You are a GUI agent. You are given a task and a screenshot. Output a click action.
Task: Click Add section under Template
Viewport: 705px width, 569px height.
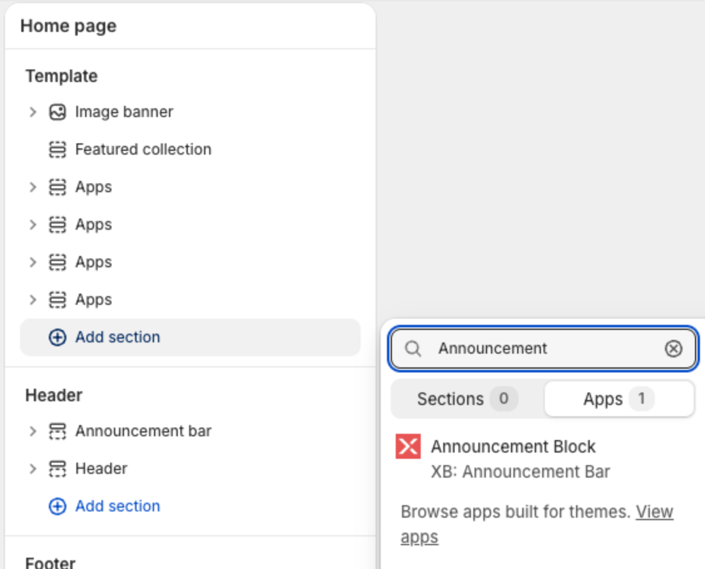point(190,337)
